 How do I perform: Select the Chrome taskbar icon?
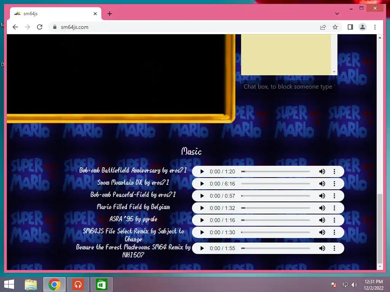[54, 284]
